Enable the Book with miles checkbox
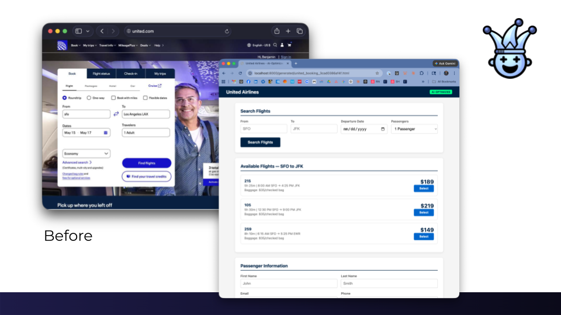The image size is (561, 315). (113, 98)
